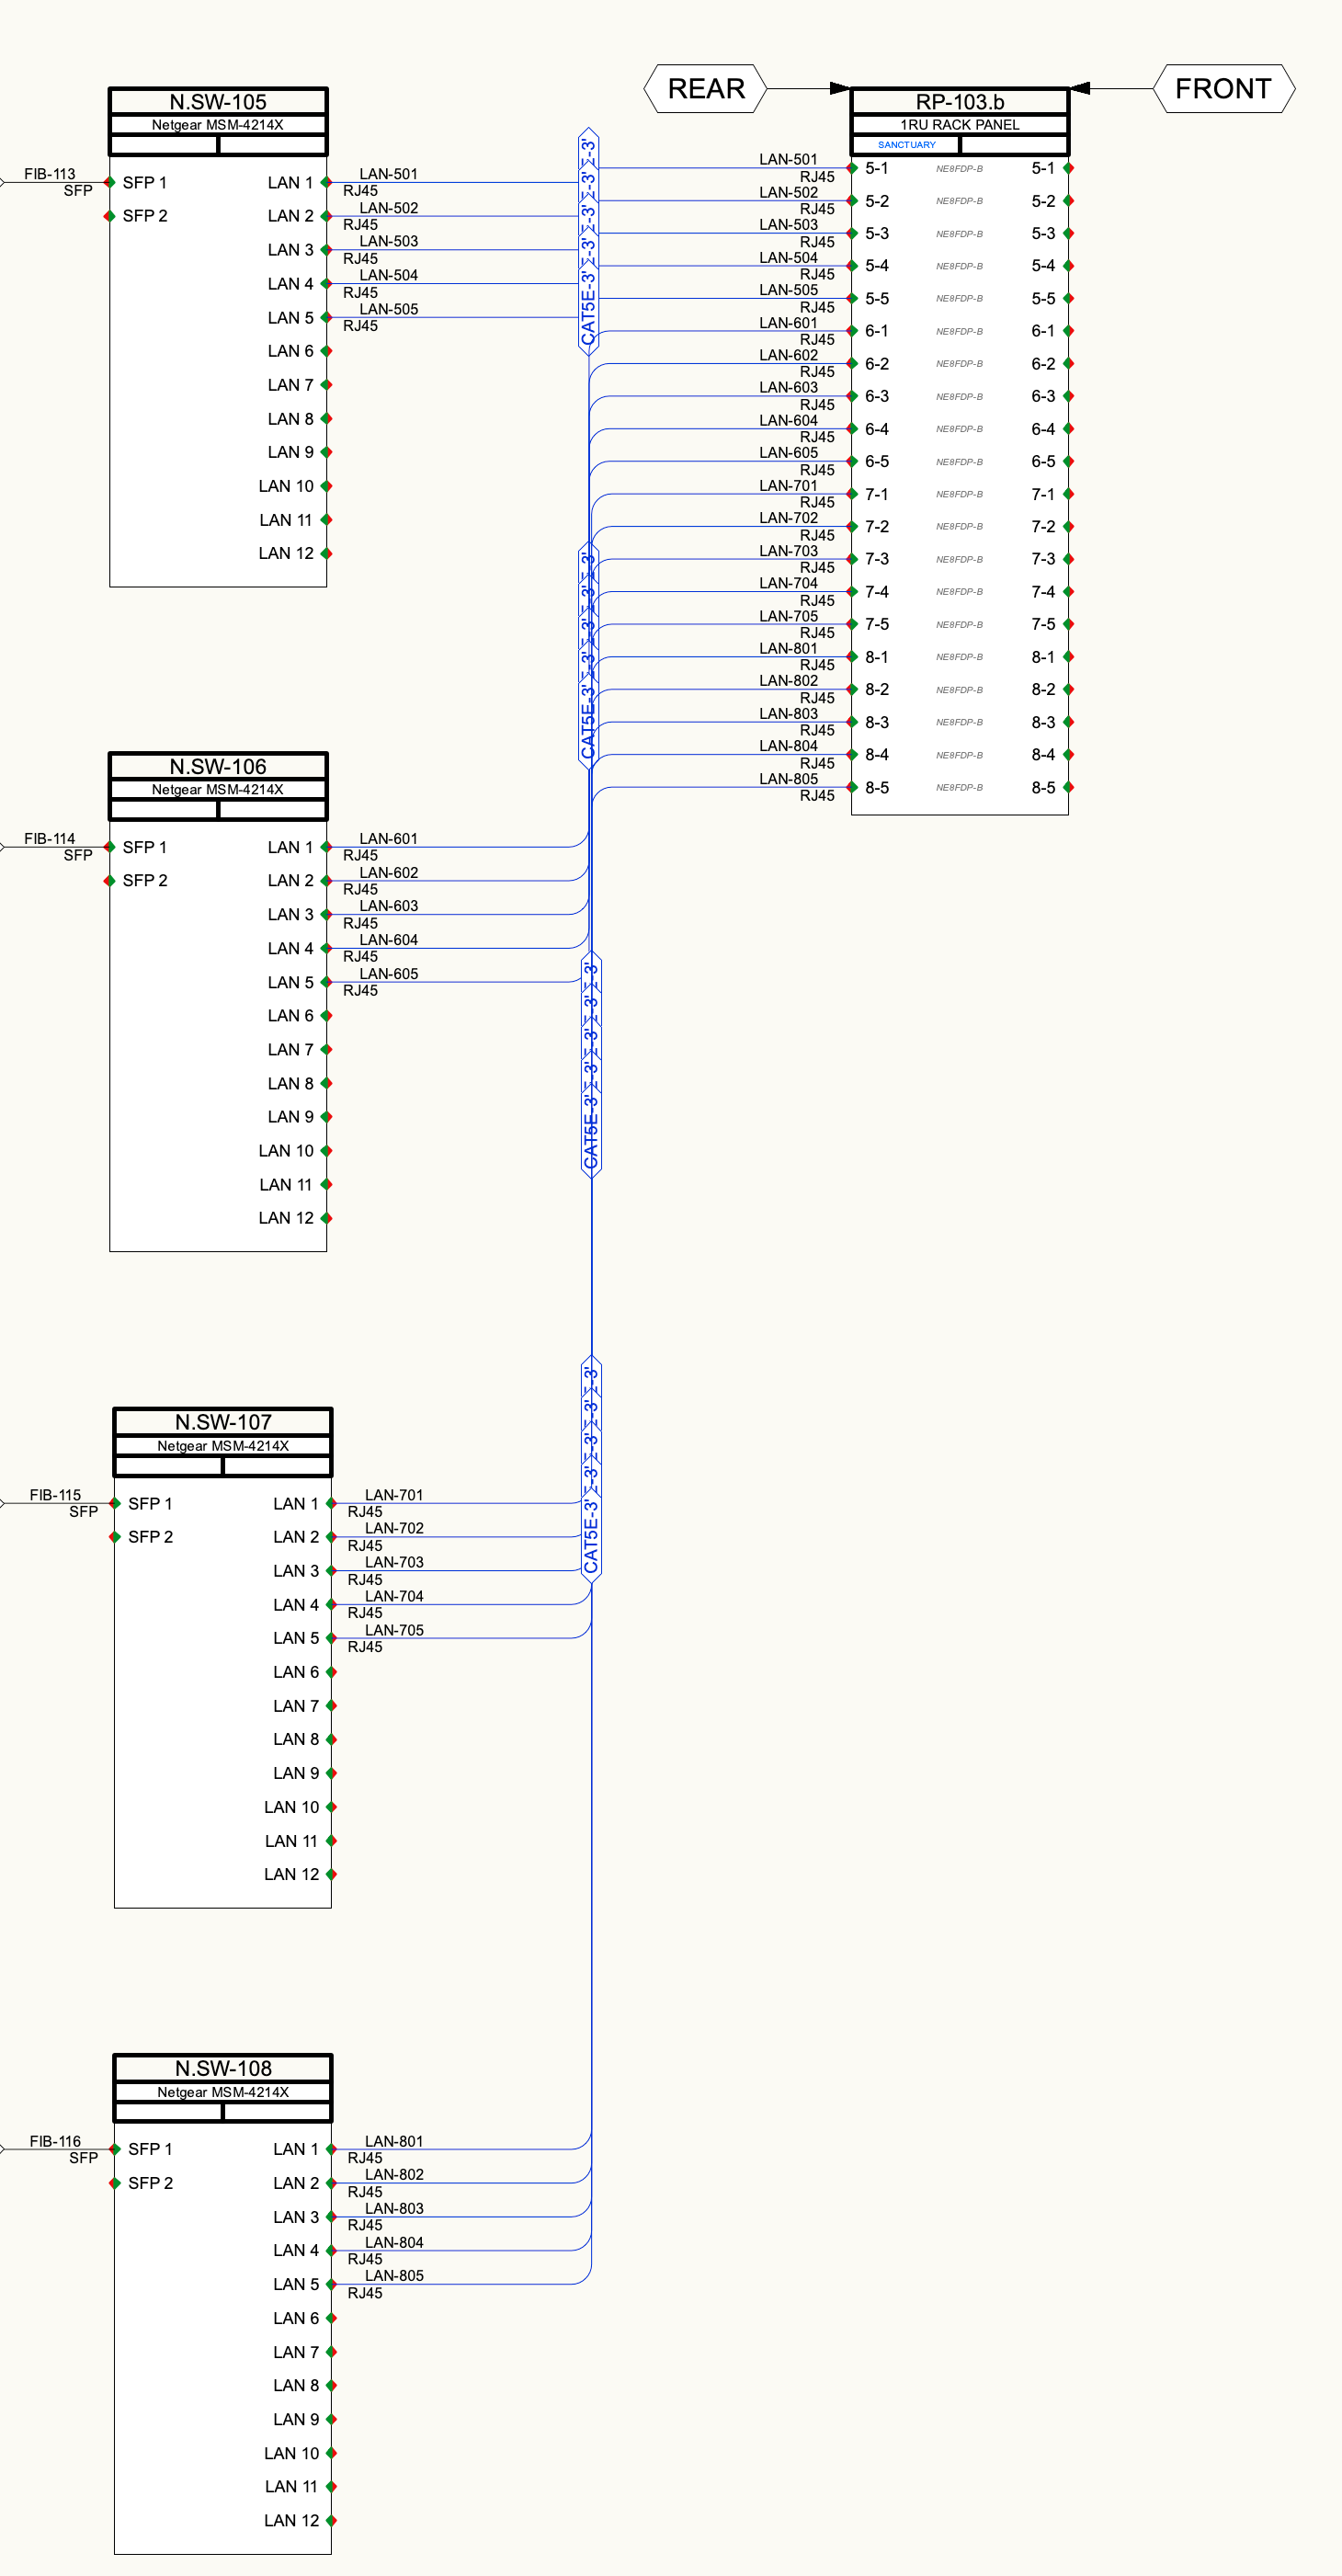Select LAN 6 port diamond on N.SW-107

pos(331,1672)
